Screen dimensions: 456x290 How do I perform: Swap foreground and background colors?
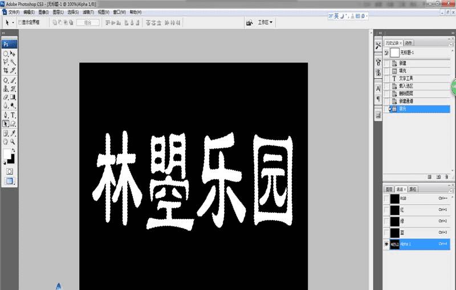tap(13, 150)
